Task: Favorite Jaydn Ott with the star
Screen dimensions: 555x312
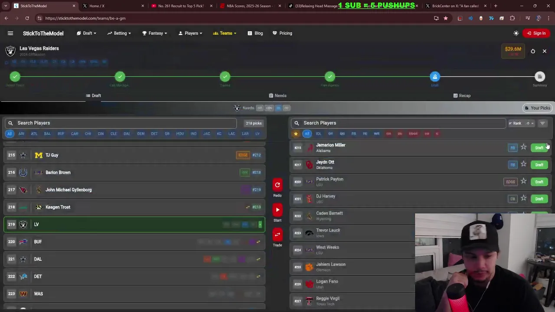Action: coord(524,164)
